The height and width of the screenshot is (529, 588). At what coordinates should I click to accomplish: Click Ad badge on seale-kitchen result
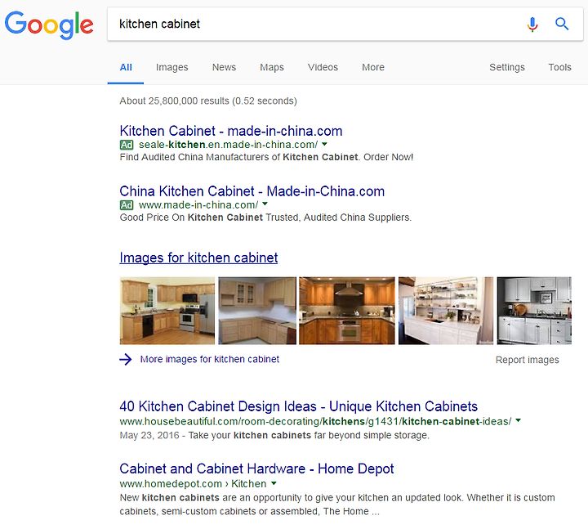(x=127, y=145)
